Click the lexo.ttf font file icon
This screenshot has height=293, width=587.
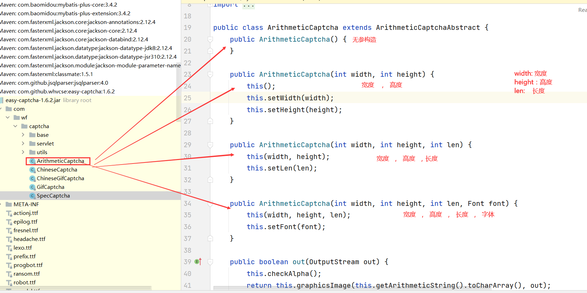[x=9, y=248]
